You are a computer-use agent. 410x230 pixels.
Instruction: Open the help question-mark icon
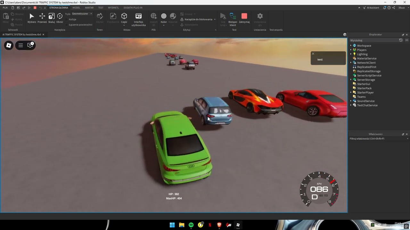tap(389, 7)
